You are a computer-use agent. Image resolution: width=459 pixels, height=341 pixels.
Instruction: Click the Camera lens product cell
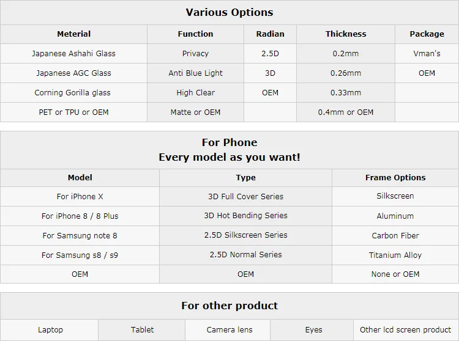tap(229, 330)
